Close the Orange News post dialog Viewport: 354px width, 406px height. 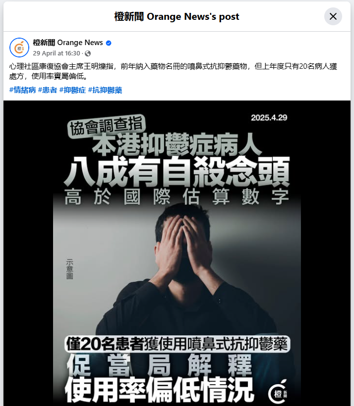coord(333,16)
